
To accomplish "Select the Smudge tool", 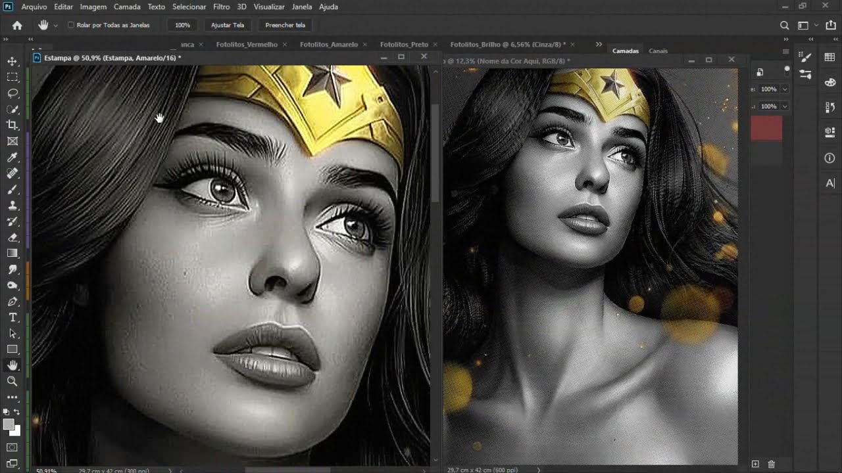I will click(12, 269).
